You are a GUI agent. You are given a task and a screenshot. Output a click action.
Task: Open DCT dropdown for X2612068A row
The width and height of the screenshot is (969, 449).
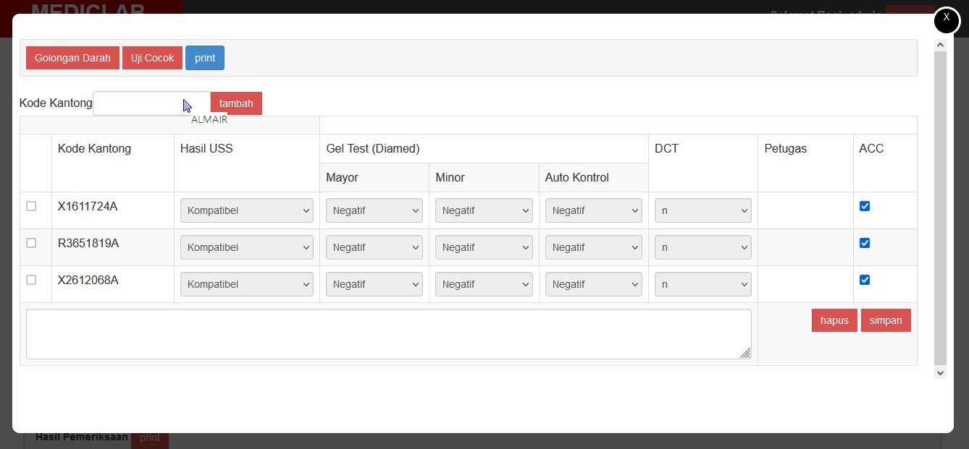coord(702,284)
